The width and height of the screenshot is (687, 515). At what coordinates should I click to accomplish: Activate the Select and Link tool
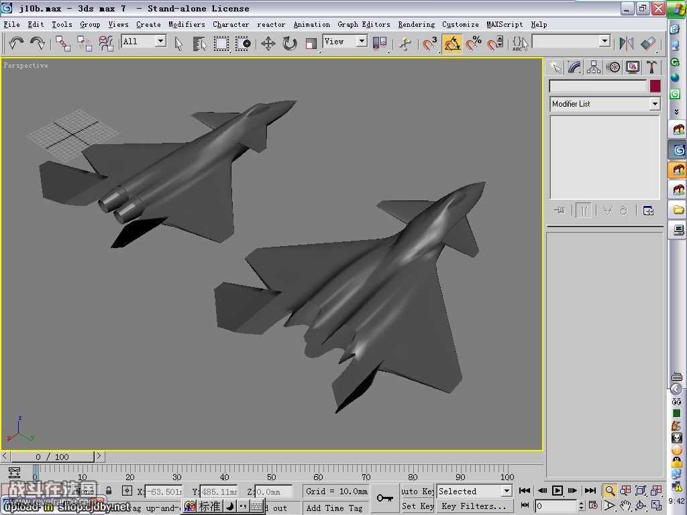63,44
